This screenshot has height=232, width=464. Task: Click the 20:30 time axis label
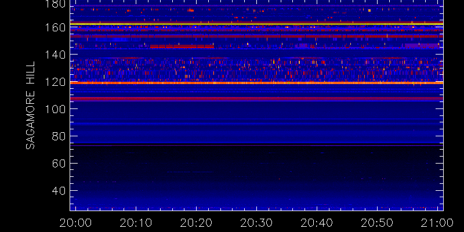pos(256,223)
